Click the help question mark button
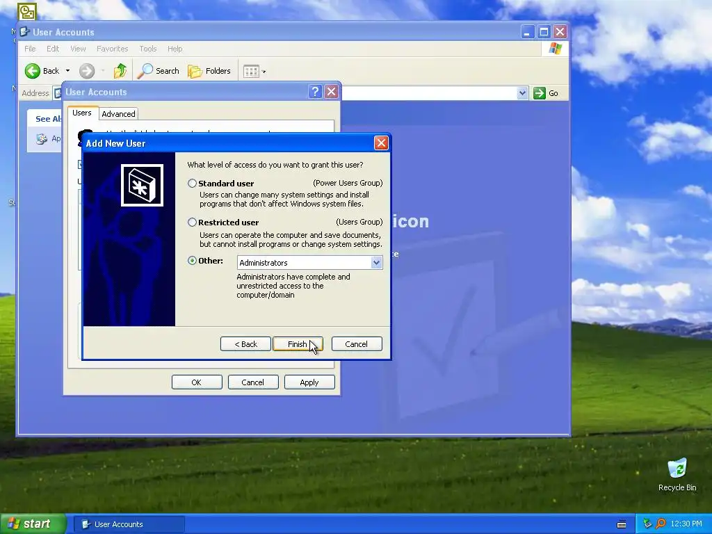The image size is (712, 534). pos(315,92)
